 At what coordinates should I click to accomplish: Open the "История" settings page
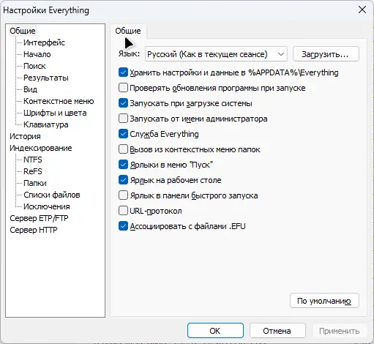pos(25,136)
